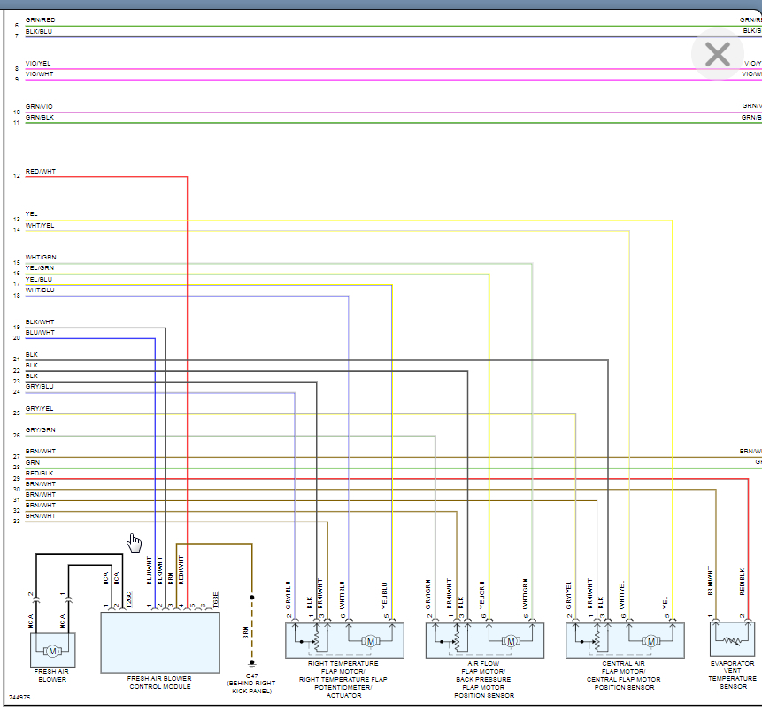Click the diagram number 244975
The width and height of the screenshot is (762, 711).
[19, 698]
